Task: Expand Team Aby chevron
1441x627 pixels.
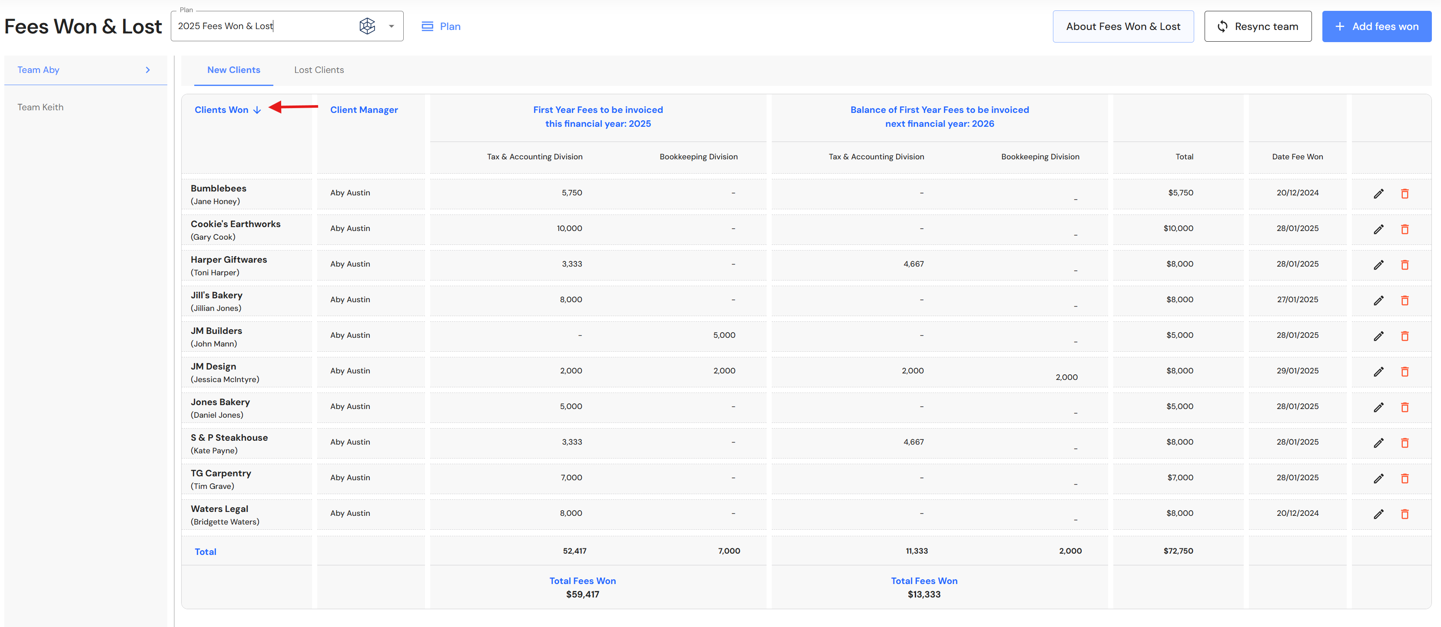Action: 148,70
